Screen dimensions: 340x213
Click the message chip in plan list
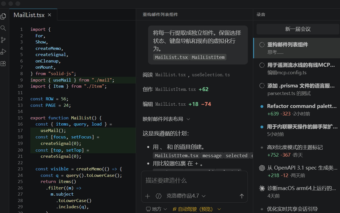coord(212,156)
